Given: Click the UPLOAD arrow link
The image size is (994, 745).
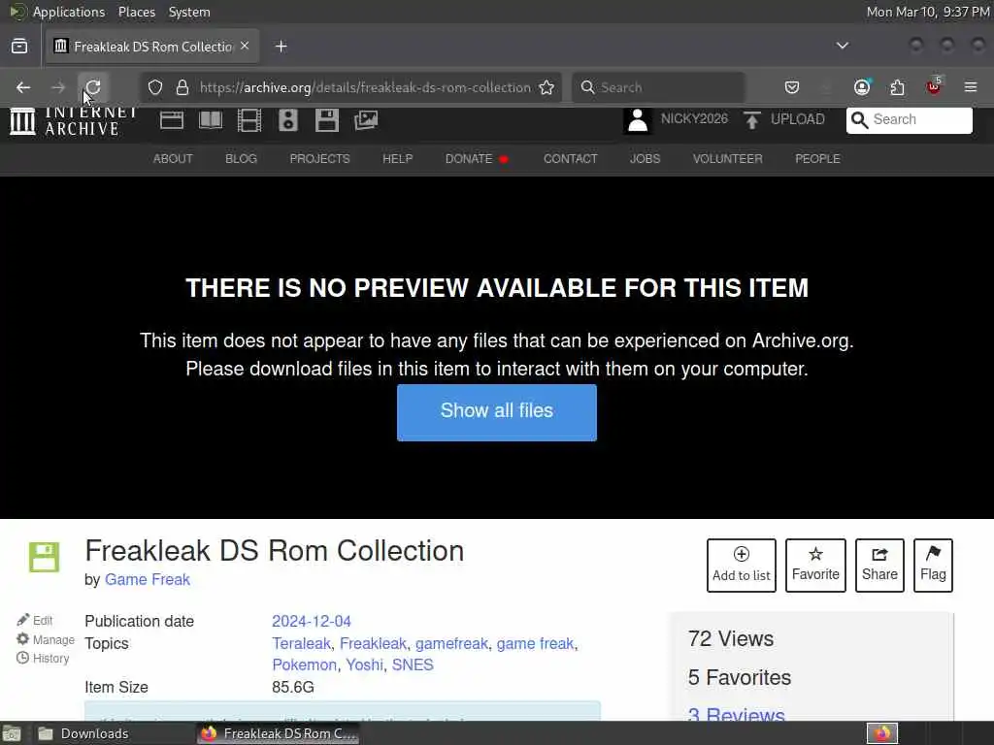Looking at the screenshot, I should tap(784, 119).
